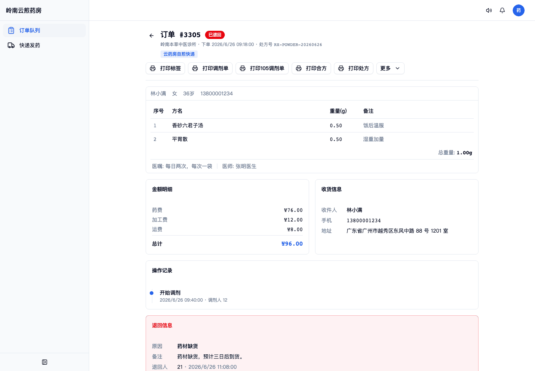This screenshot has height=371, width=535.
Task: Click the 香砂六君子汤 row name
Action: 188,125
